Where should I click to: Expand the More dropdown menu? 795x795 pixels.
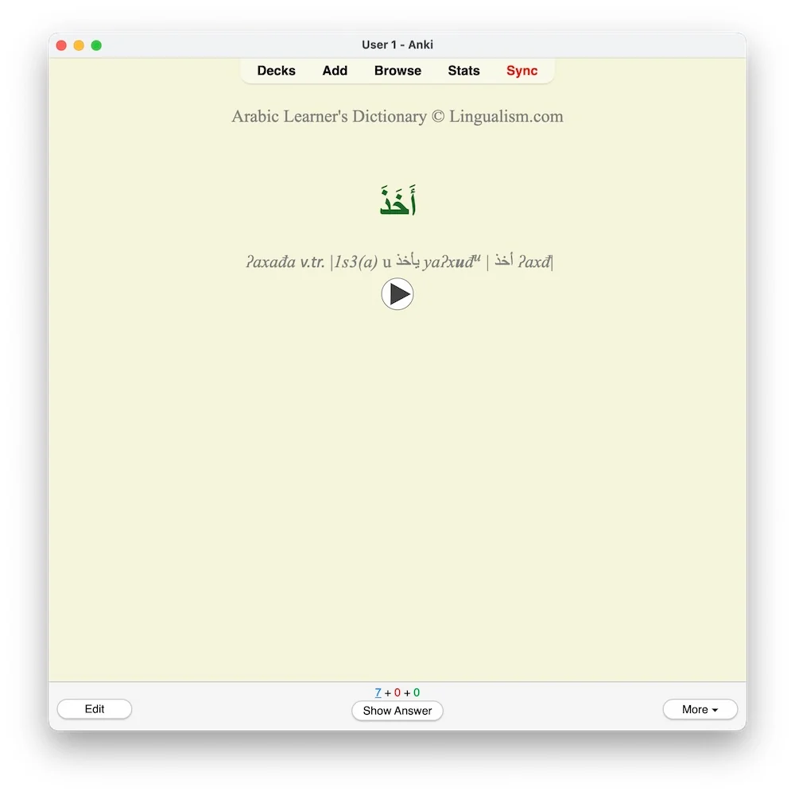(700, 709)
